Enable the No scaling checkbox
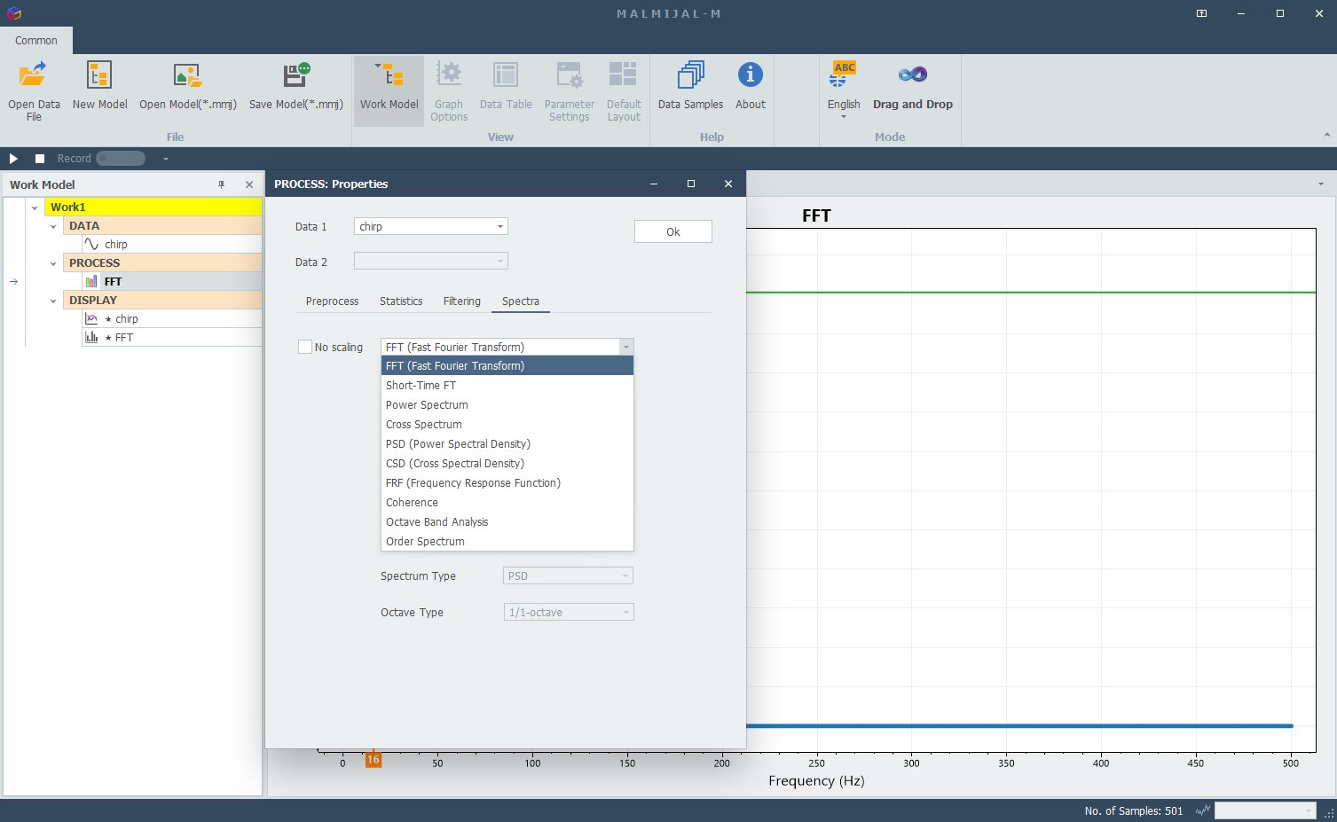 [305, 347]
